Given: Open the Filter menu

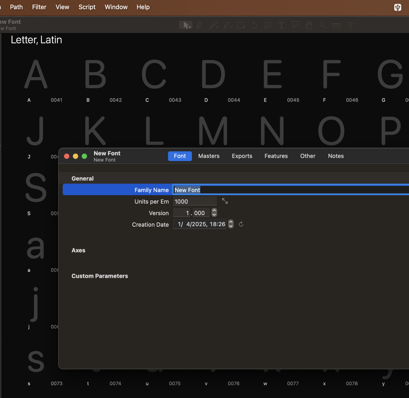Looking at the screenshot, I should pos(39,7).
